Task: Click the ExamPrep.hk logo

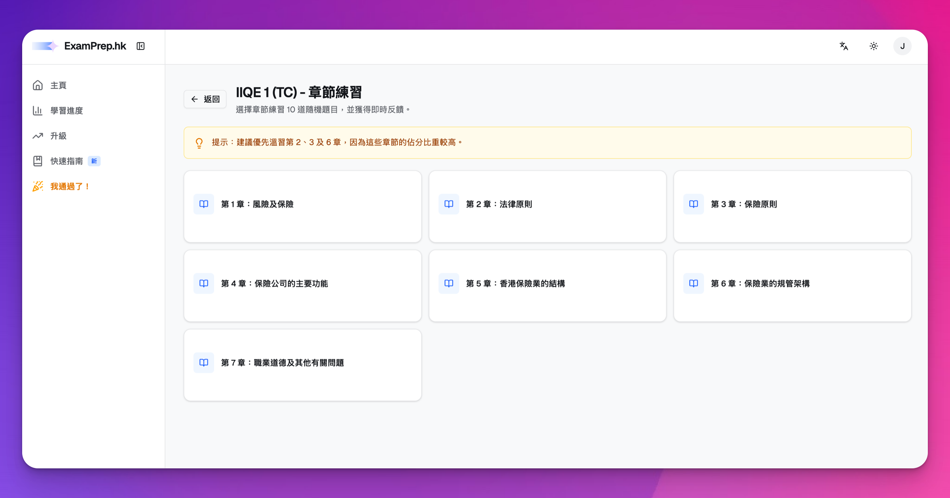Action: tap(79, 46)
